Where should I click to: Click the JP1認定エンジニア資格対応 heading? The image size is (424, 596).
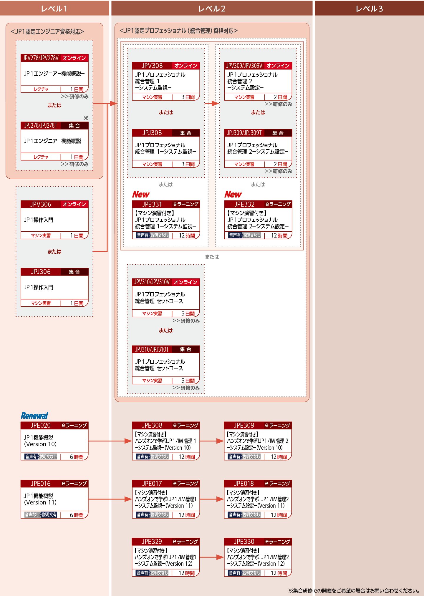click(x=47, y=31)
